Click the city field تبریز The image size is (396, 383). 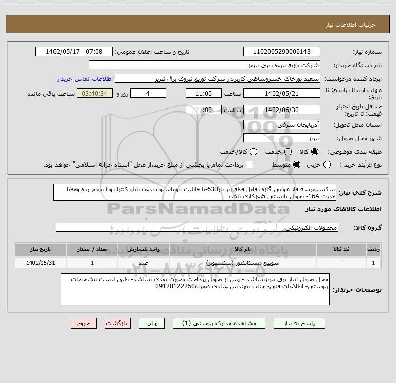[x=282, y=138]
